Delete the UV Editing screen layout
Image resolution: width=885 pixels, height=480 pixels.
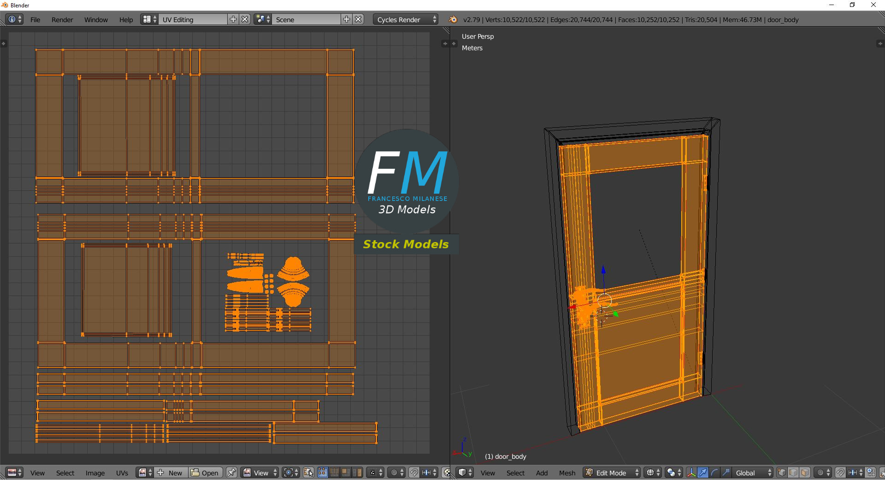coord(245,19)
